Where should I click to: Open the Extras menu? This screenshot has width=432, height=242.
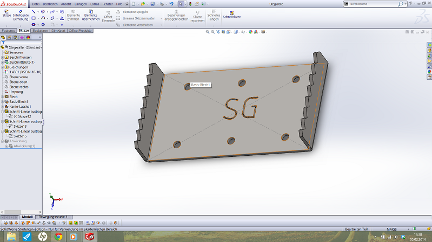(x=95, y=4)
